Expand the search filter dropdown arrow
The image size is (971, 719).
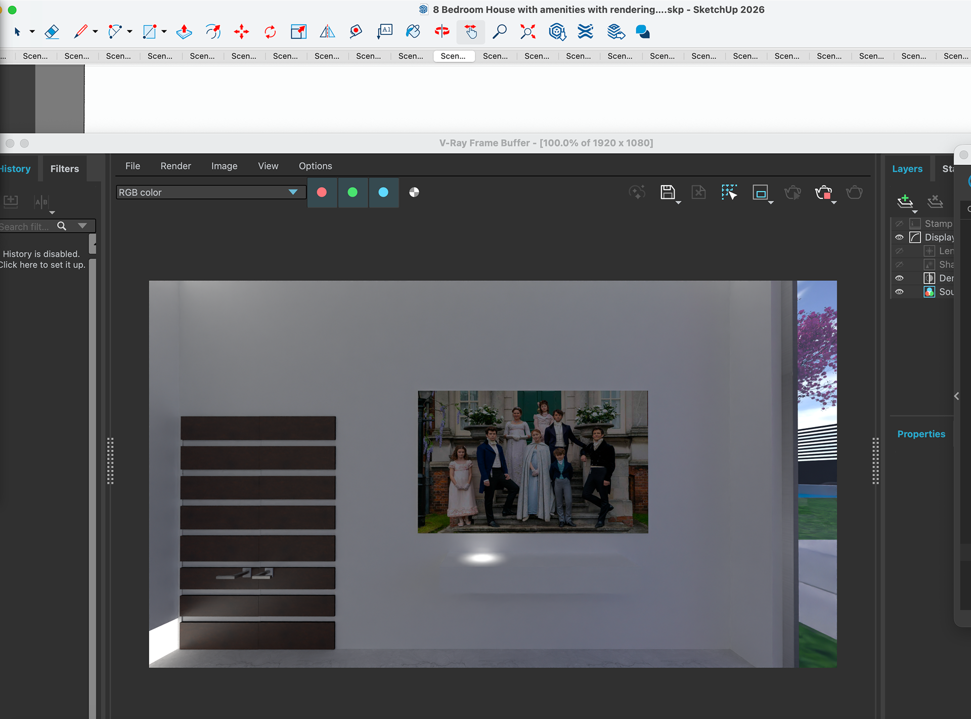pyautogui.click(x=82, y=226)
